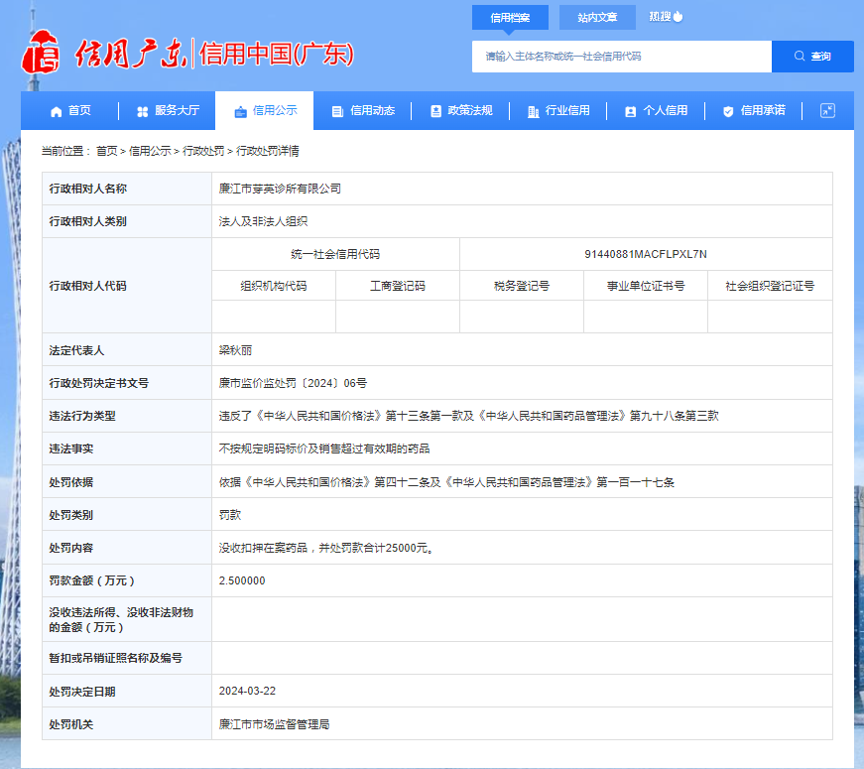Click the home icon beside 首页

(x=56, y=112)
